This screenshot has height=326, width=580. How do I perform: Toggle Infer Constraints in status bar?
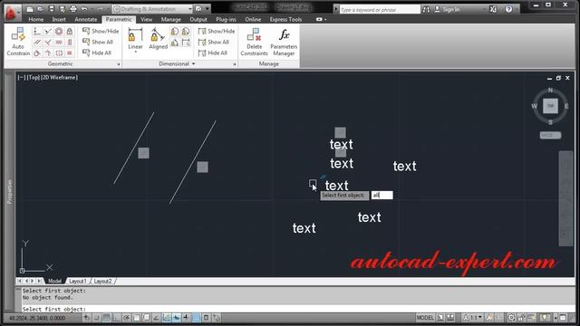coord(87,318)
